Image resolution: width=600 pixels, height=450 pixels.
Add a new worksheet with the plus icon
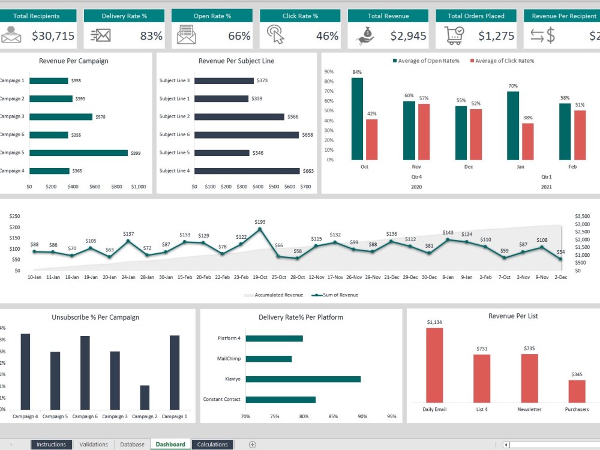pyautogui.click(x=253, y=444)
